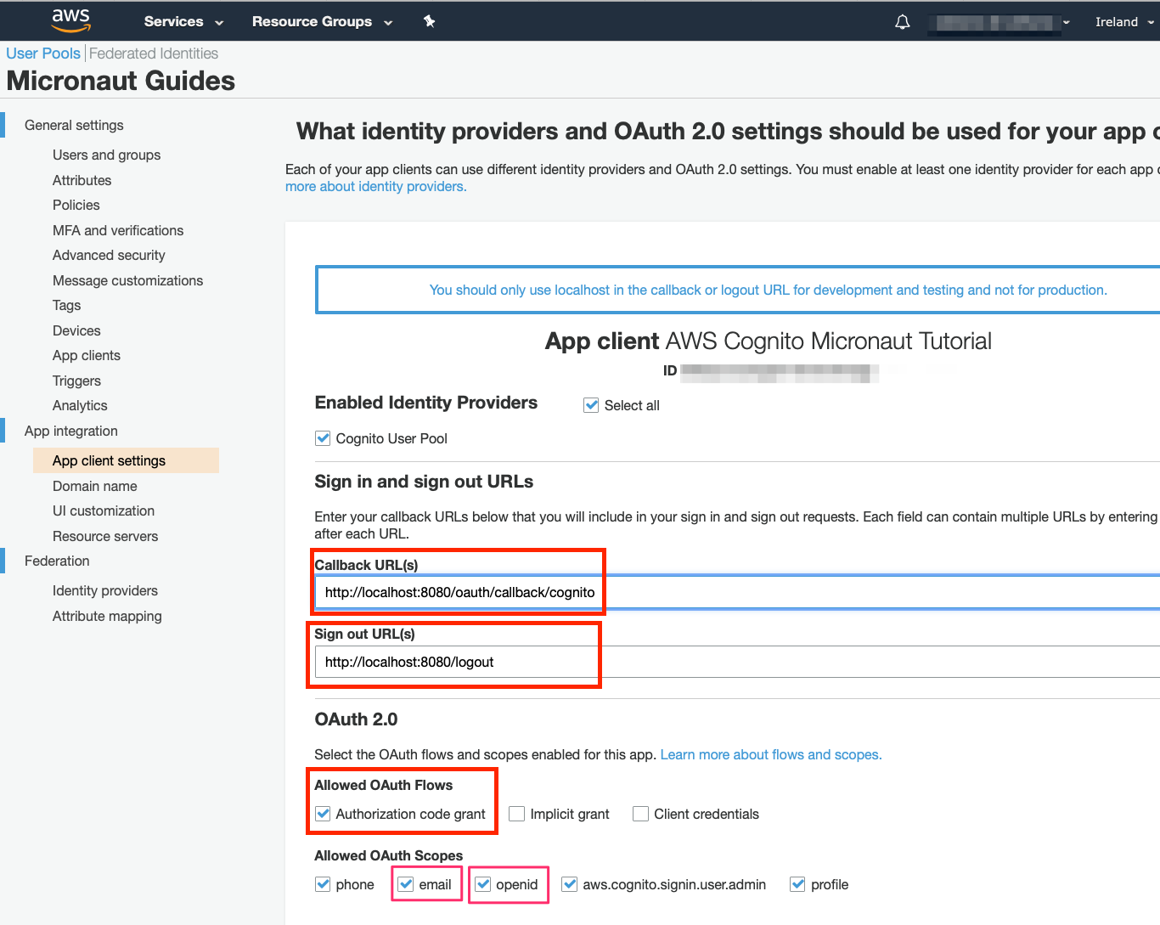Viewport: 1160px width, 925px height.
Task: Uncheck Authorization code grant
Action: (x=323, y=814)
